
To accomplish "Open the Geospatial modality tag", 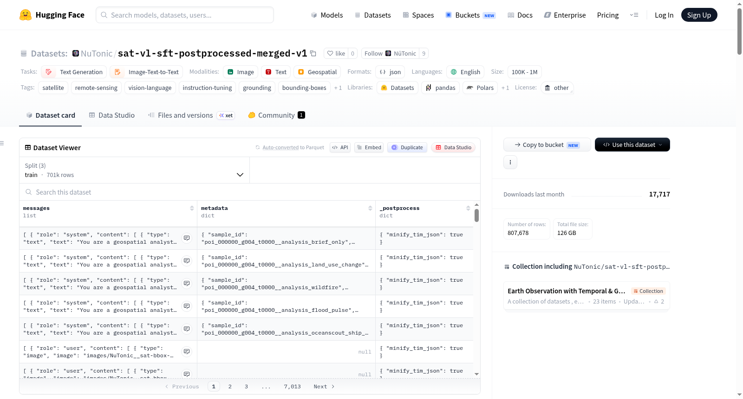I will [x=317, y=72].
